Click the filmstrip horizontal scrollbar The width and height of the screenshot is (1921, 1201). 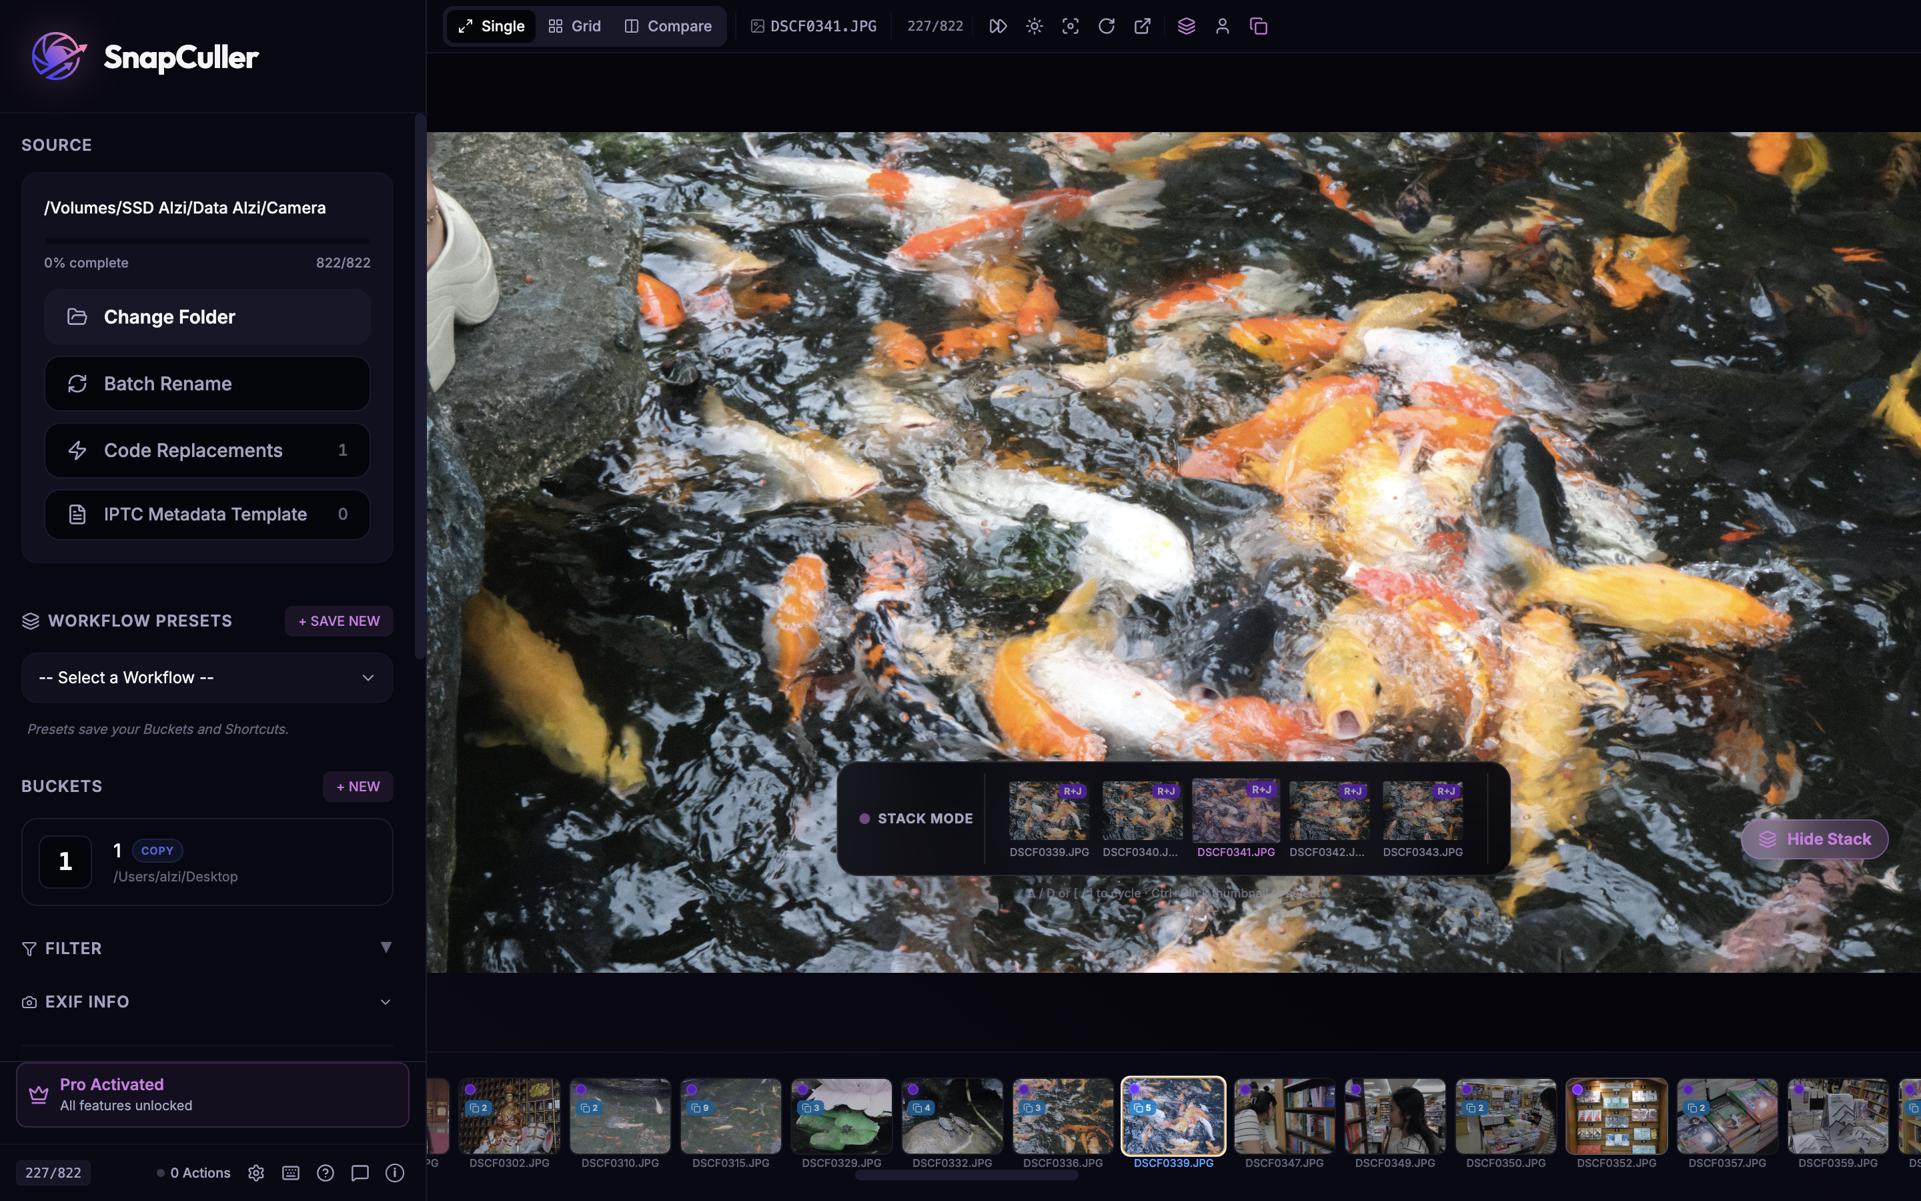coord(966,1176)
